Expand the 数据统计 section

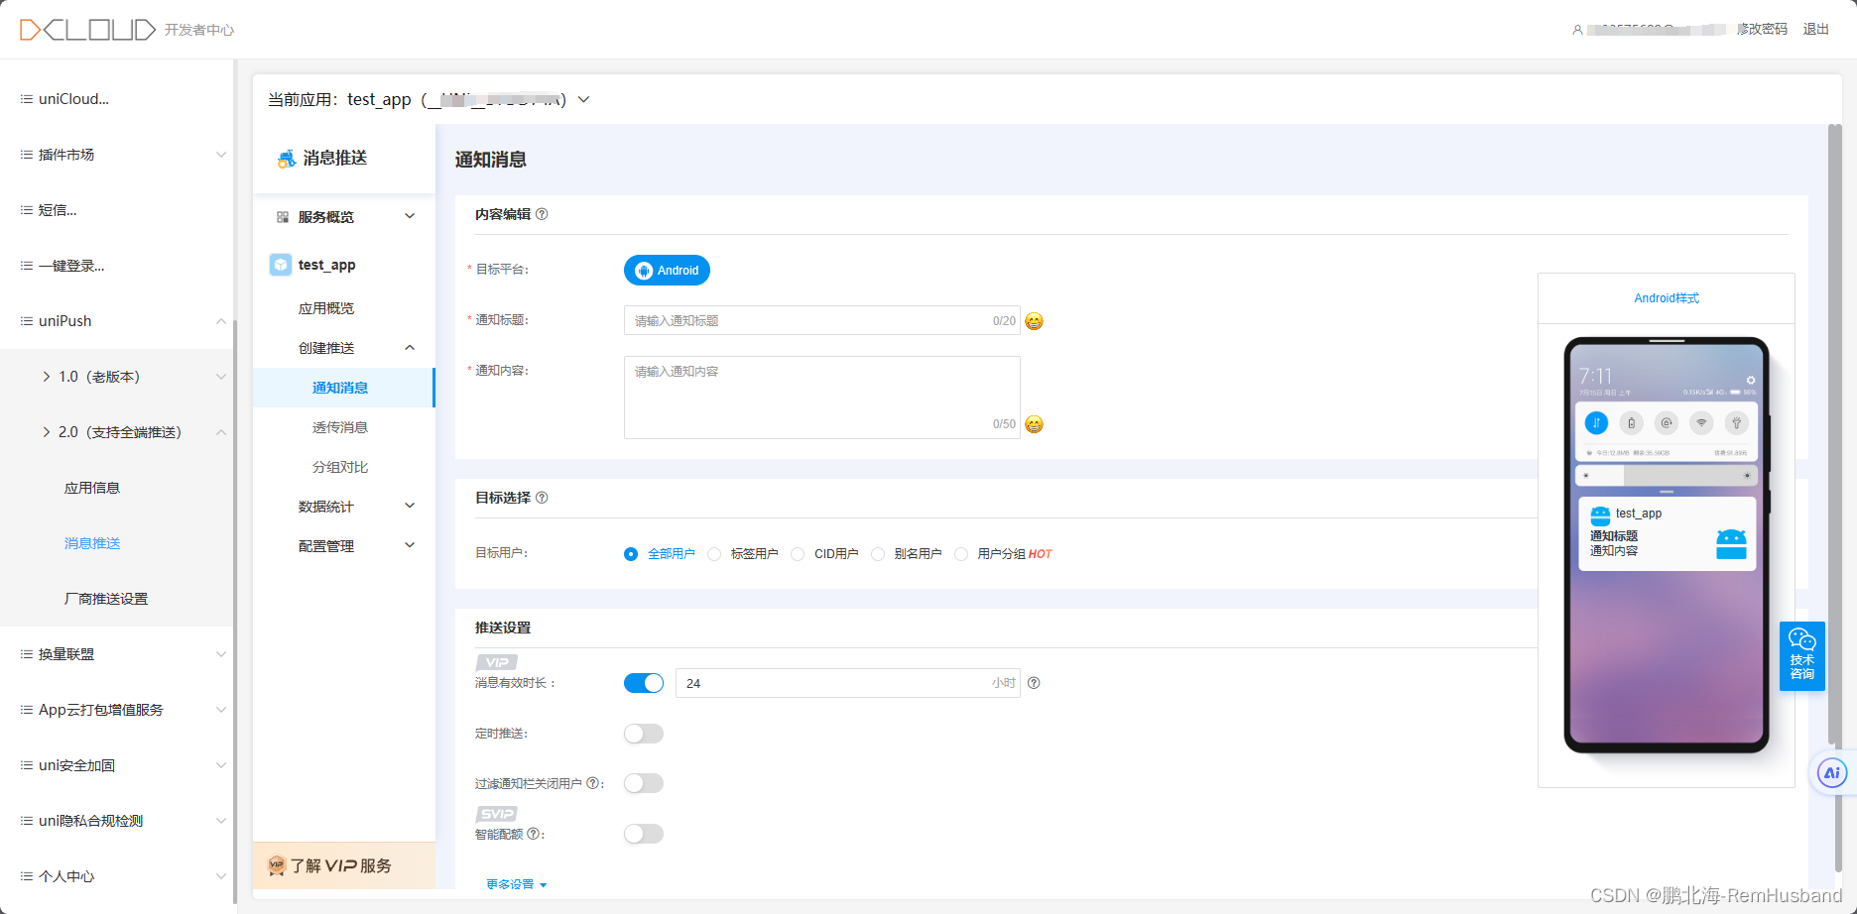tap(324, 506)
